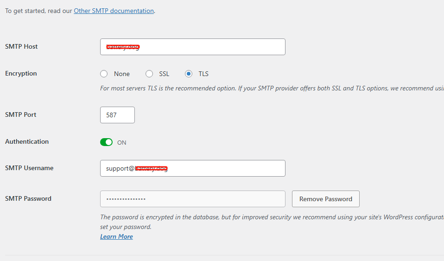444x261 pixels.
Task: Click the masked SMTP Password field
Action: [x=192, y=199]
